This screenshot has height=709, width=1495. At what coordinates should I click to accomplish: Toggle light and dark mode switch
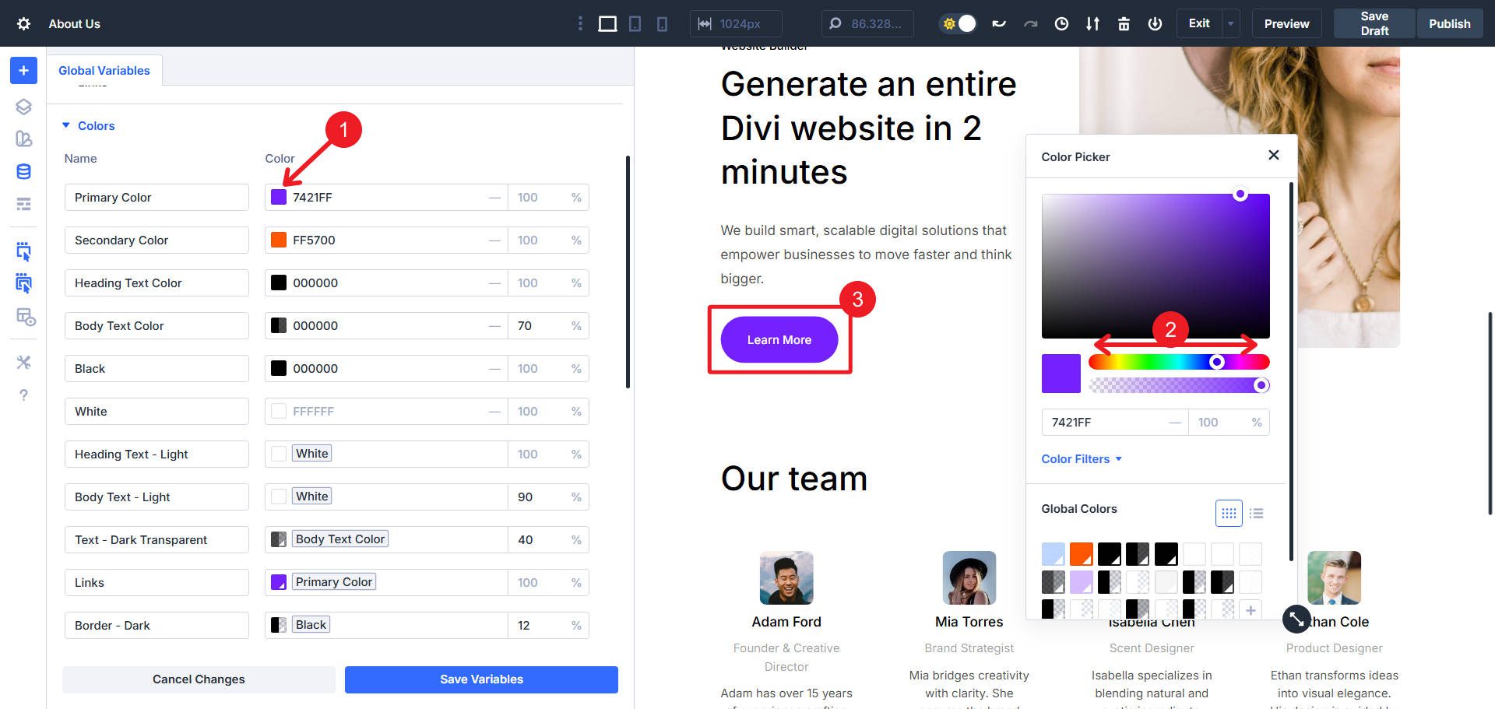pos(957,23)
